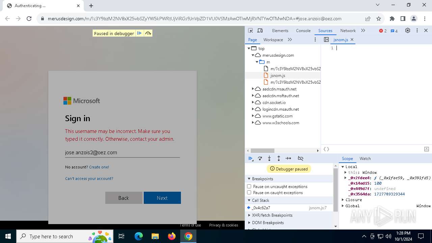Open the DevTools customize menu
This screenshot has height=243, width=432.
point(417,30)
